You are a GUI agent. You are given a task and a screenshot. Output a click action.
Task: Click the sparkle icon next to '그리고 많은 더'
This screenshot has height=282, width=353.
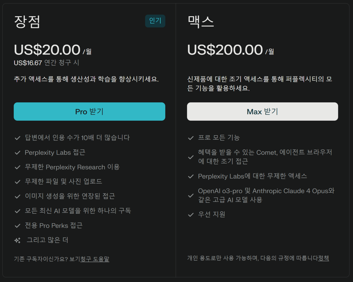18,240
